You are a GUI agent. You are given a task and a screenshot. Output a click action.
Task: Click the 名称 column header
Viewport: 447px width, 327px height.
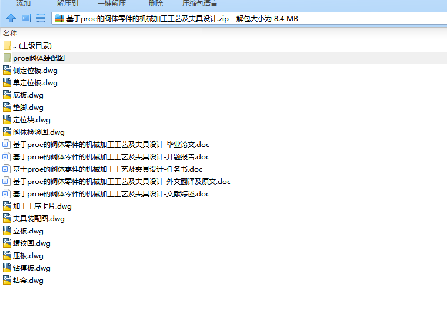click(x=10, y=34)
